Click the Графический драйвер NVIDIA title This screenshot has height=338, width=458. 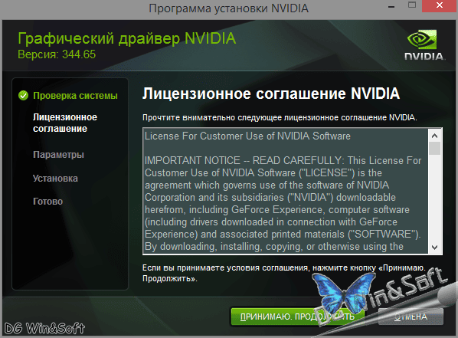(127, 38)
